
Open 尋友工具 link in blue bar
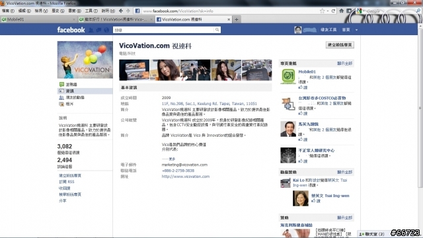328,30
